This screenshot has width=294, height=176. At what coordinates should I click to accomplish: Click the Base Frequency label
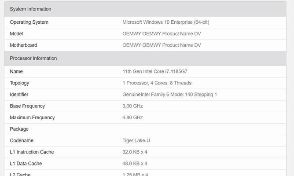pos(27,106)
